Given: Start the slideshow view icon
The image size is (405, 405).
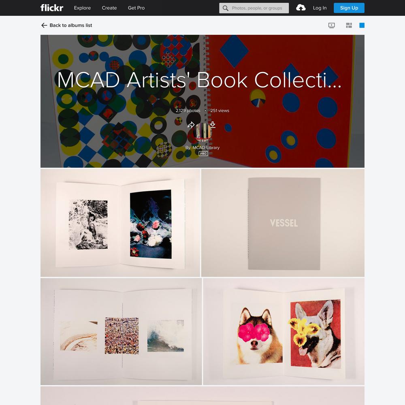Looking at the screenshot, I should (331, 25).
